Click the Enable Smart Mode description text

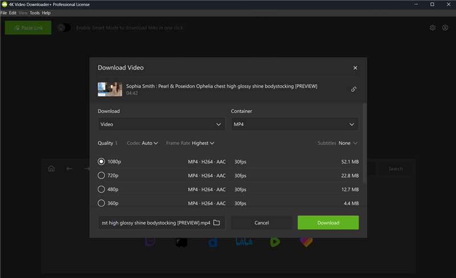pos(130,27)
